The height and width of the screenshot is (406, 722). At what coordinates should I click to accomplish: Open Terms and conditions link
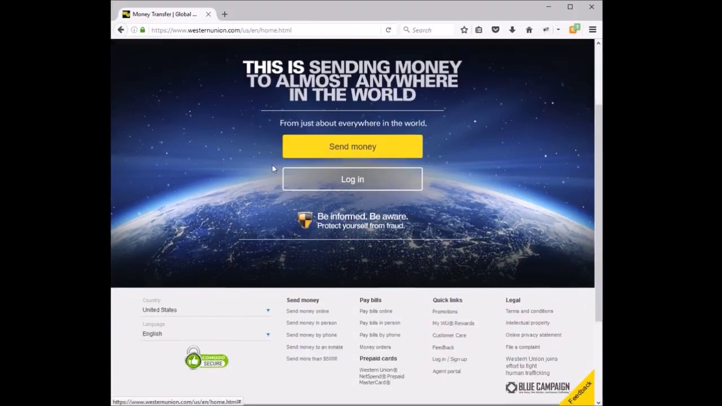(529, 311)
